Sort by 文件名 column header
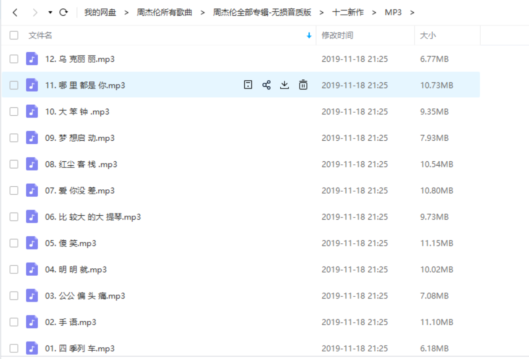Screen dimensions: 529x359 click(x=40, y=36)
